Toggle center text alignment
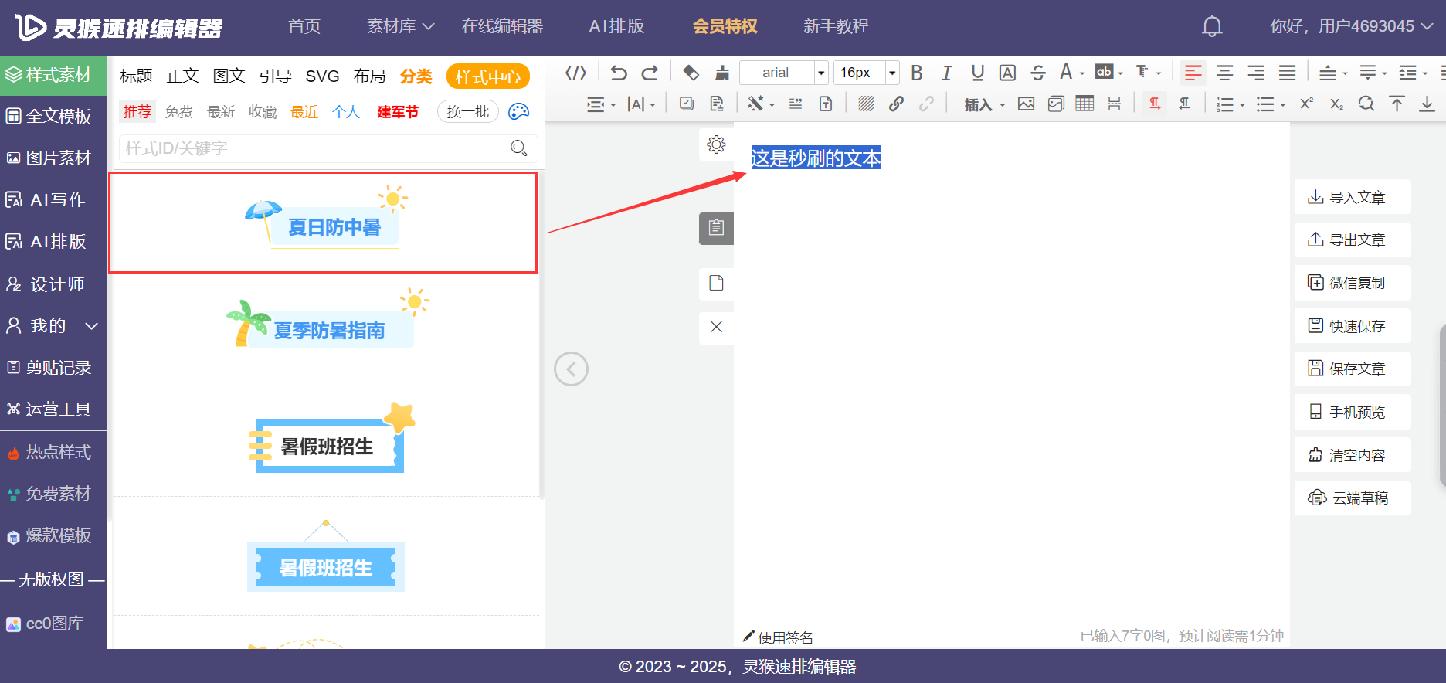Viewport: 1446px width, 683px height. [x=1224, y=73]
